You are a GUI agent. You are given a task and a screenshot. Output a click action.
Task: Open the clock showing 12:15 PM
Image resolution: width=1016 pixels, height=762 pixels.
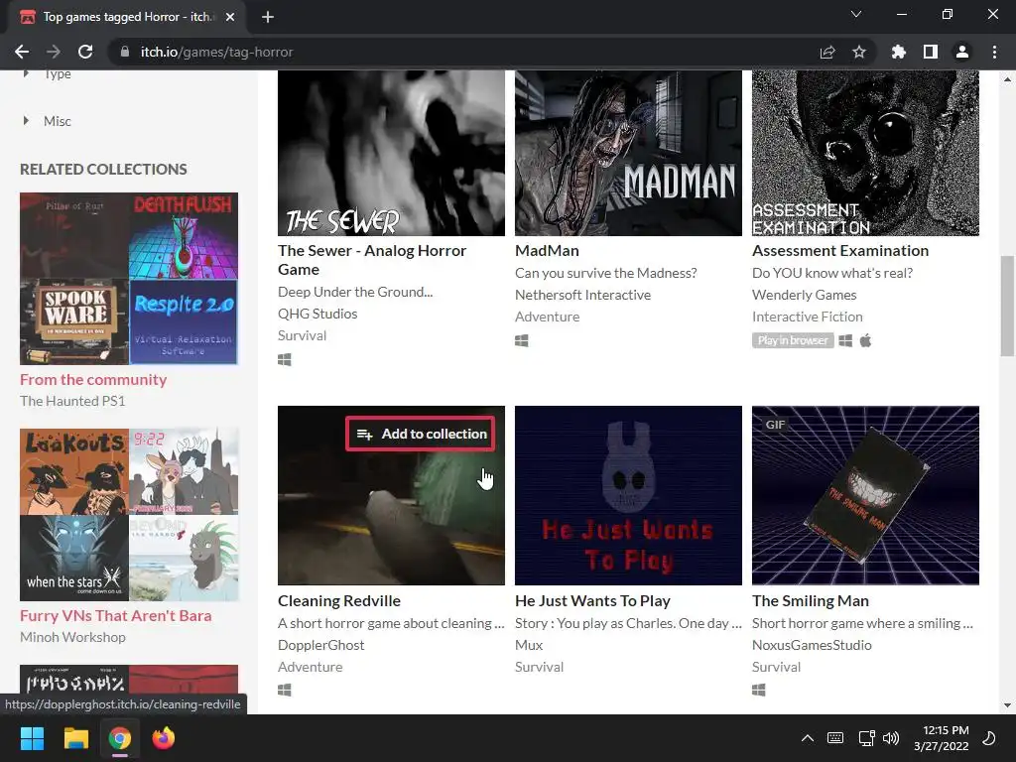click(942, 738)
